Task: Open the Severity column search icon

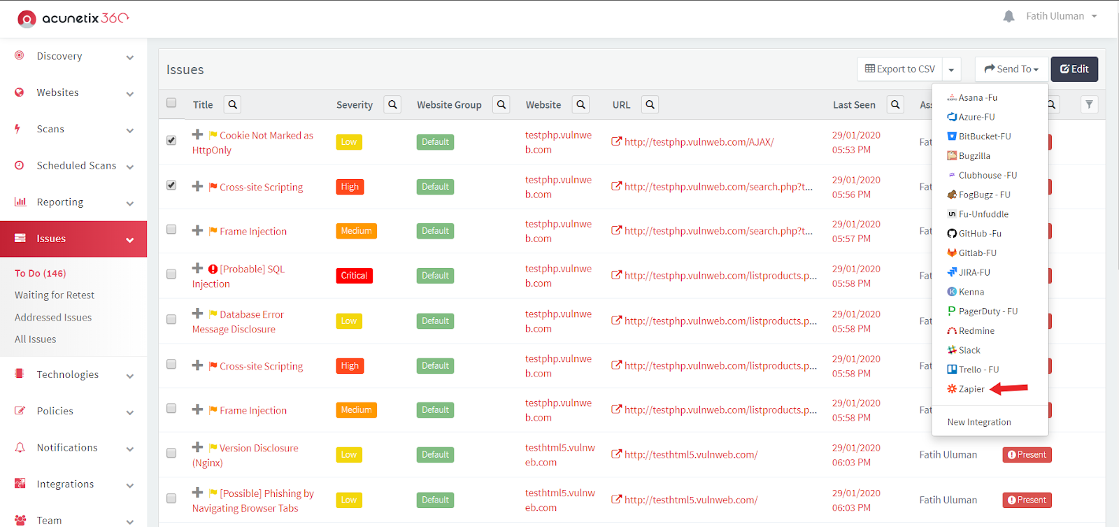Action: pos(393,104)
